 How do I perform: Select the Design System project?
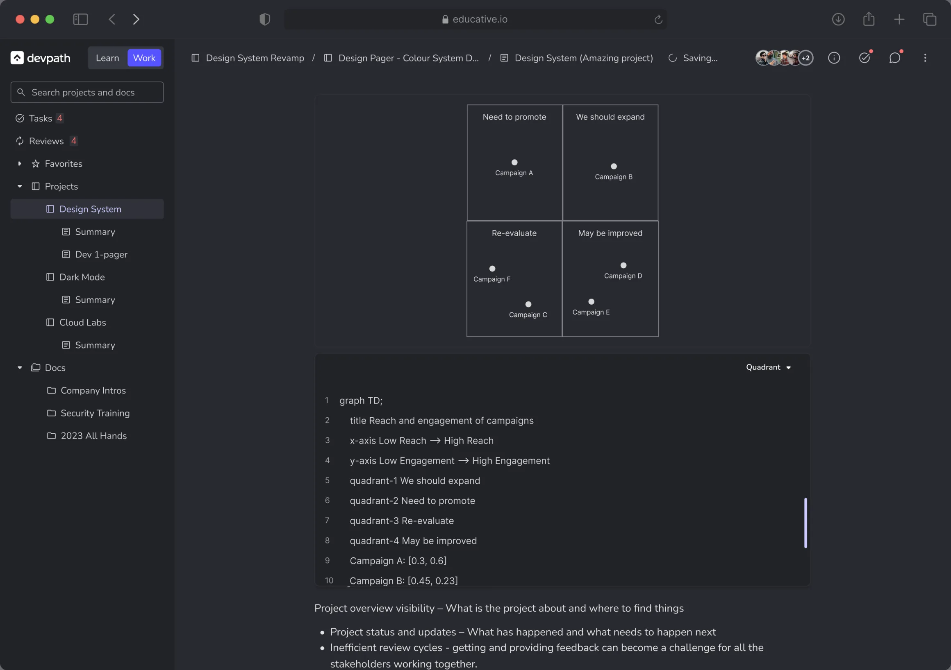[87, 209]
